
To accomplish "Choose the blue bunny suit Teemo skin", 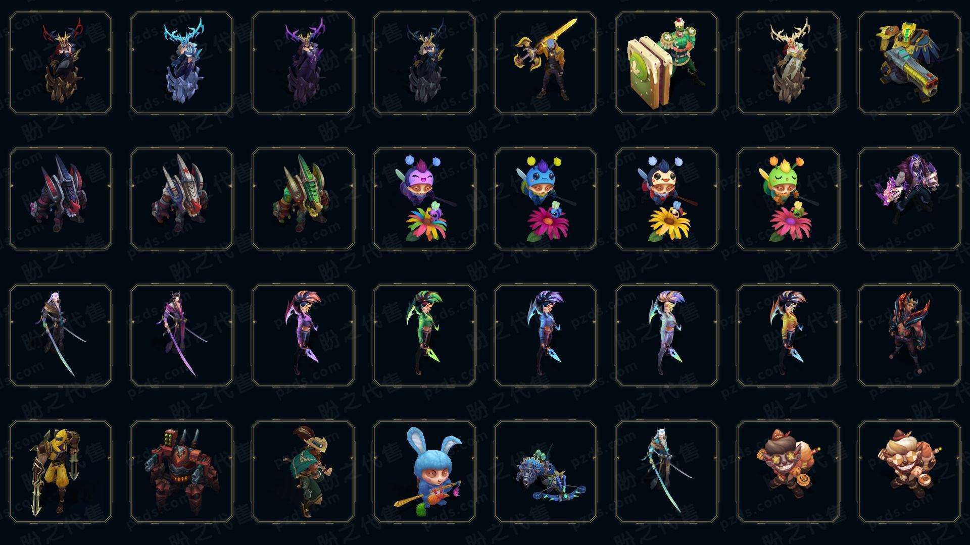I will [424, 471].
